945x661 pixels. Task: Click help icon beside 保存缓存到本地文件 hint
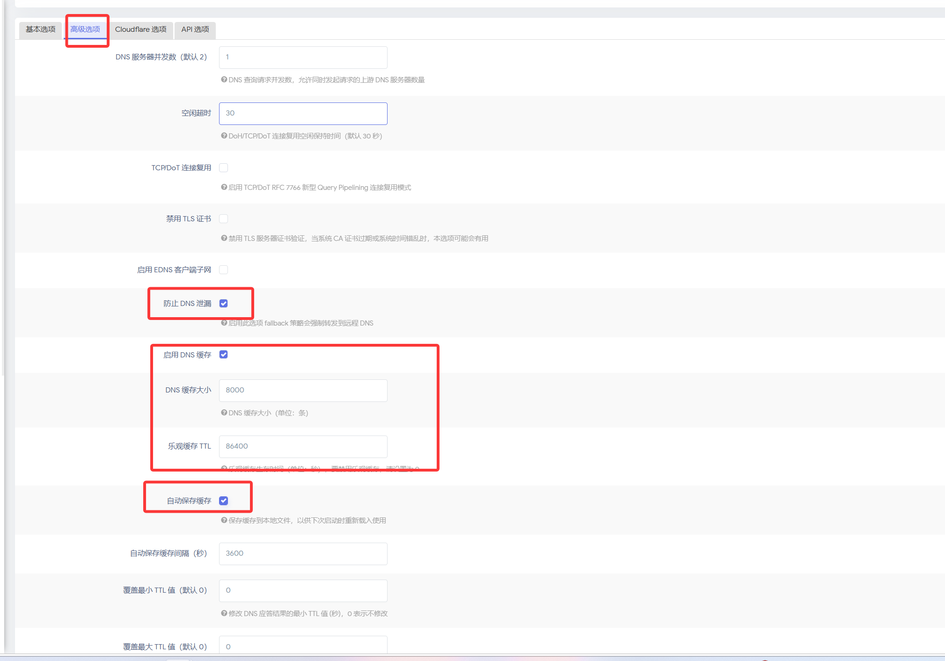pos(224,520)
